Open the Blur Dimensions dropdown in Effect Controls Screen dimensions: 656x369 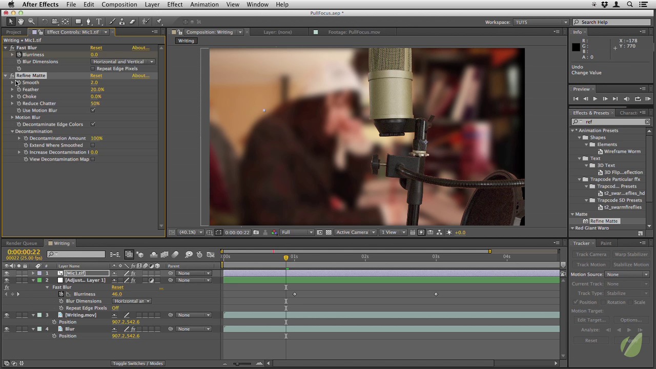123,61
